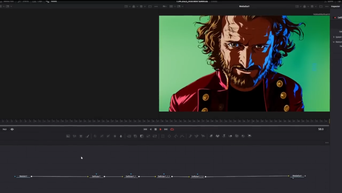Screen dimensions: 342x193
Task: Switch to the Inspector panel tab
Action: click(x=335, y=6)
